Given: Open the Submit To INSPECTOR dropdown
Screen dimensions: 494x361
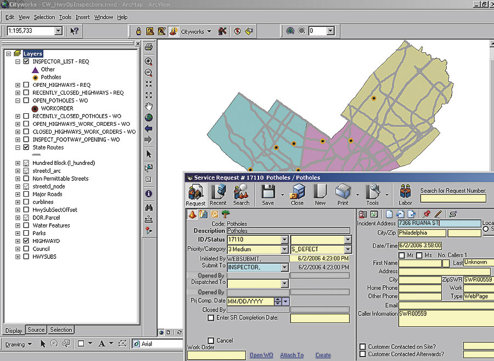Looking at the screenshot, I should tap(284, 268).
